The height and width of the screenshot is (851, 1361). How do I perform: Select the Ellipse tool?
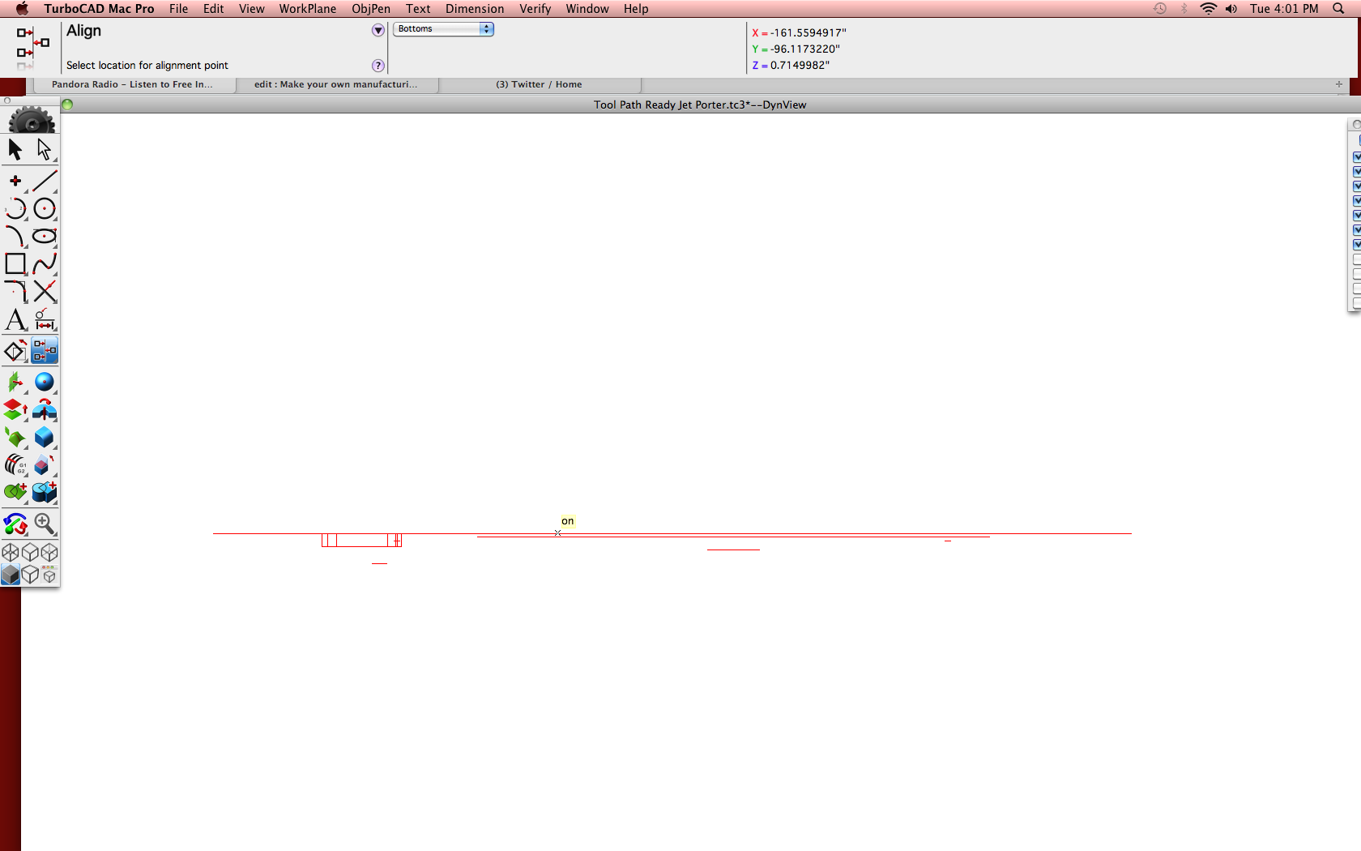click(45, 236)
